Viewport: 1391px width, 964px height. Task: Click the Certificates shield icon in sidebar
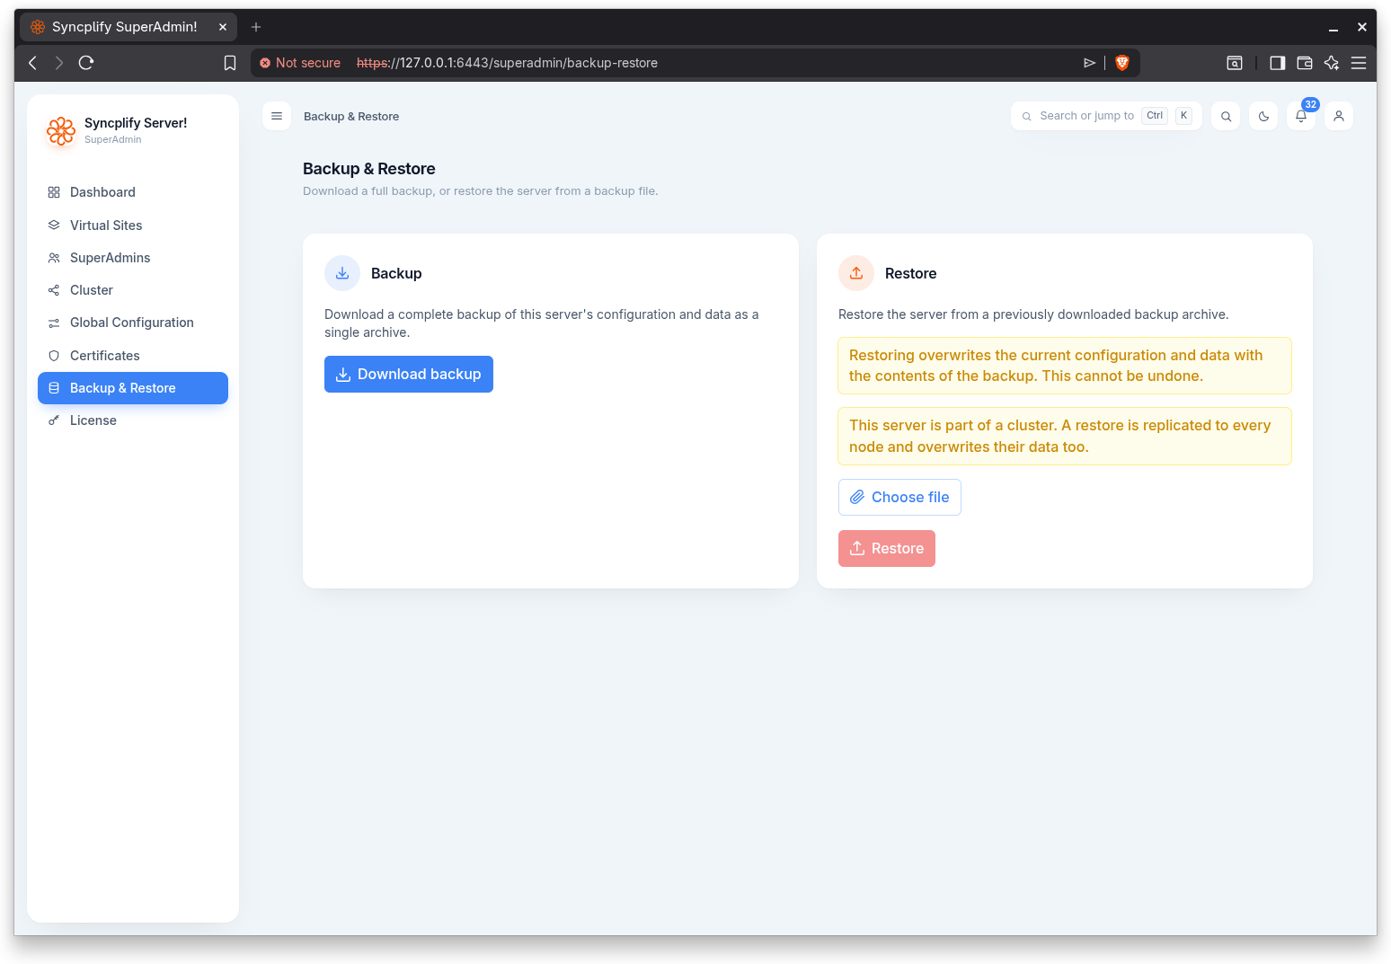click(54, 356)
